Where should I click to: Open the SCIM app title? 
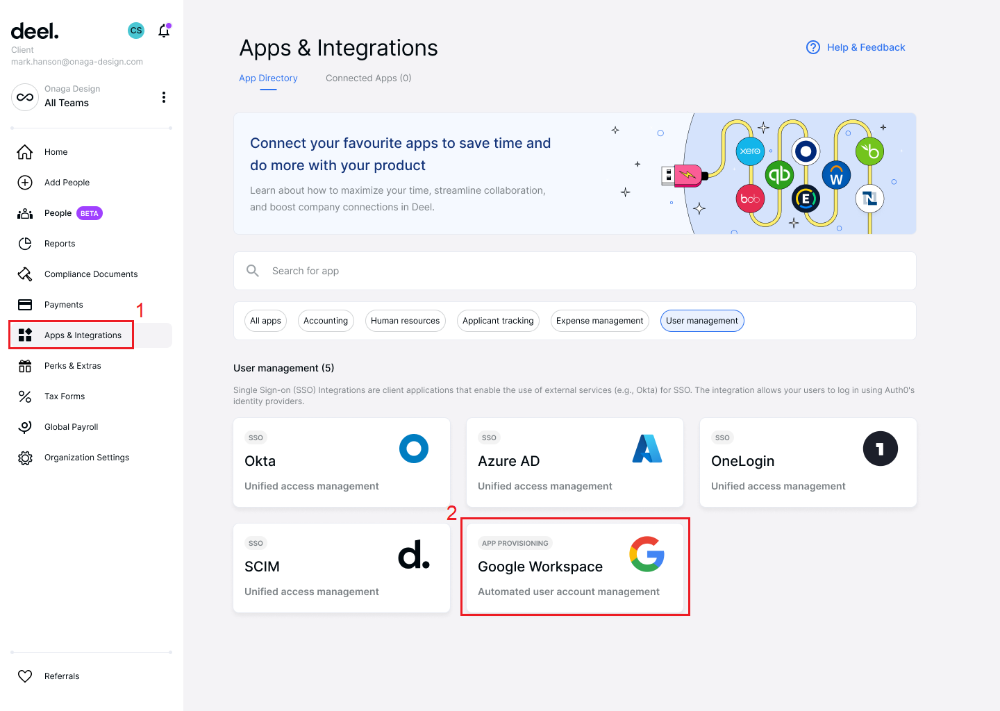click(262, 567)
